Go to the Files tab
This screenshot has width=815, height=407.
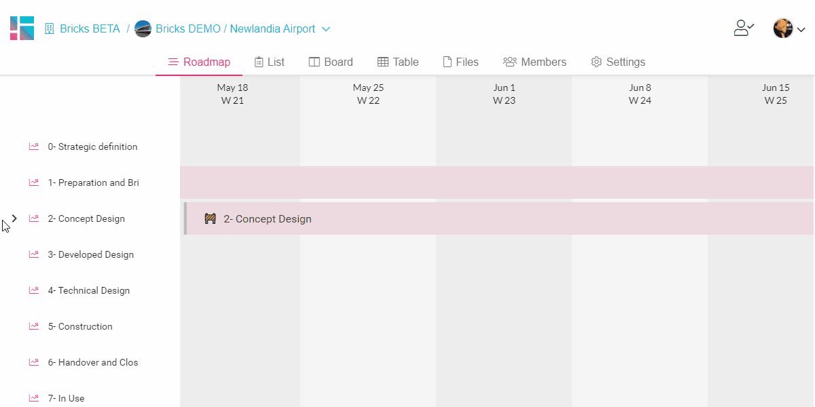tap(460, 62)
